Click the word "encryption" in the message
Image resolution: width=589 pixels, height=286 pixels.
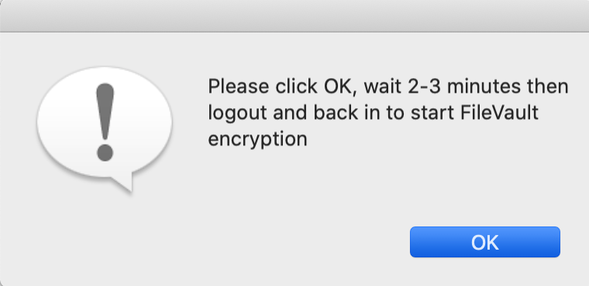click(x=257, y=139)
